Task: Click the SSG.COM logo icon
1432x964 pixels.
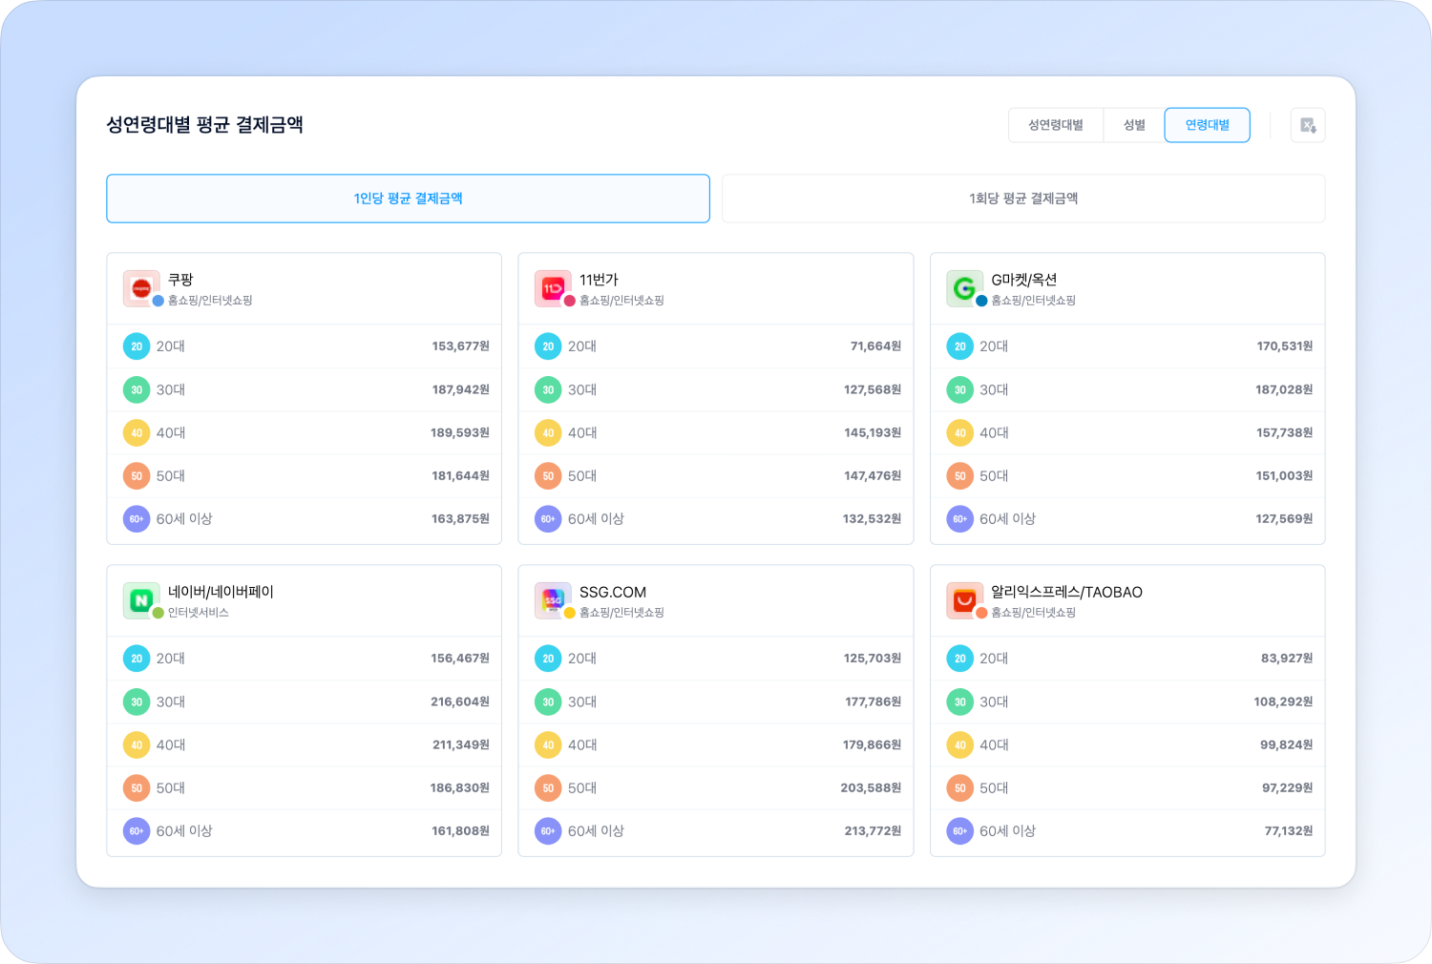Action: [553, 600]
